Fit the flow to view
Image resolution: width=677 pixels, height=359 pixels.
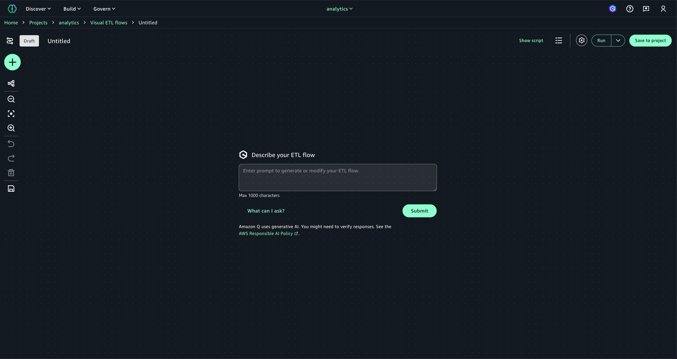click(x=11, y=114)
